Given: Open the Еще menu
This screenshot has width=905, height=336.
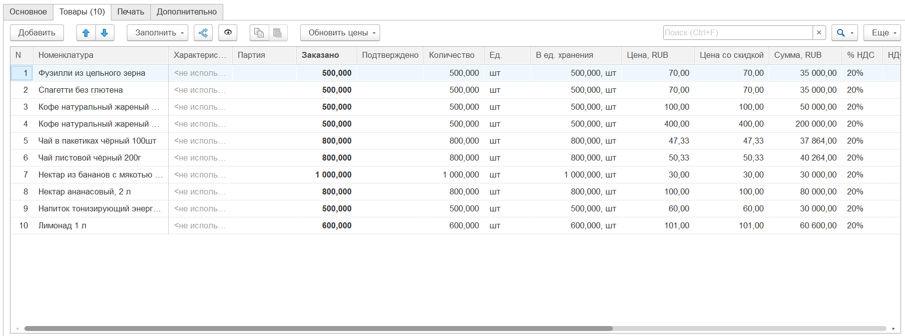Looking at the screenshot, I should (x=882, y=33).
